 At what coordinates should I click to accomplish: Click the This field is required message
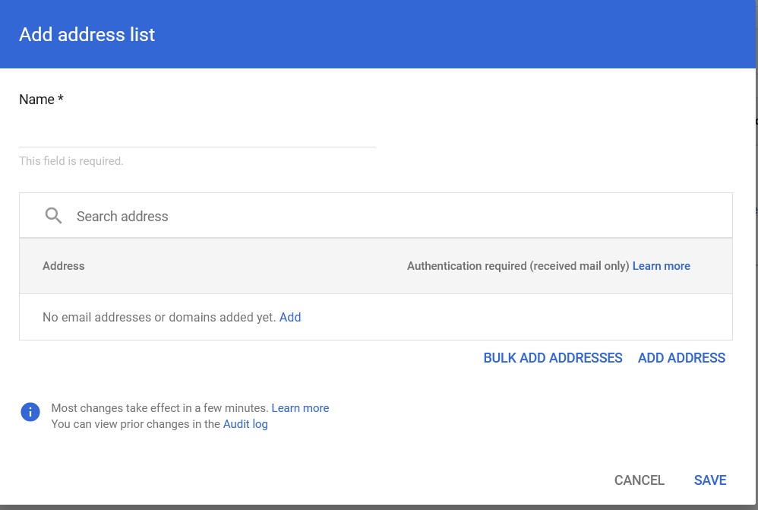click(71, 161)
